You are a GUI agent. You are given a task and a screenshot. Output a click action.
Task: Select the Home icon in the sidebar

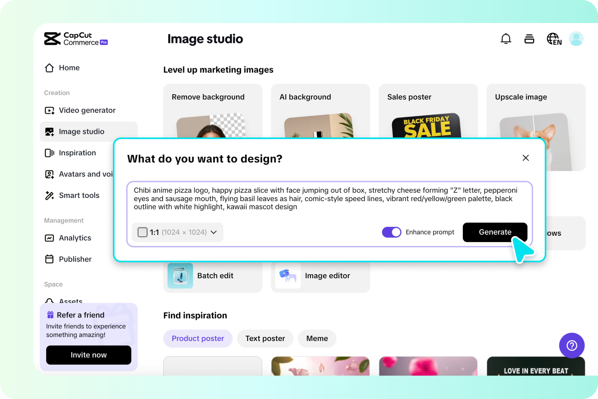click(49, 68)
